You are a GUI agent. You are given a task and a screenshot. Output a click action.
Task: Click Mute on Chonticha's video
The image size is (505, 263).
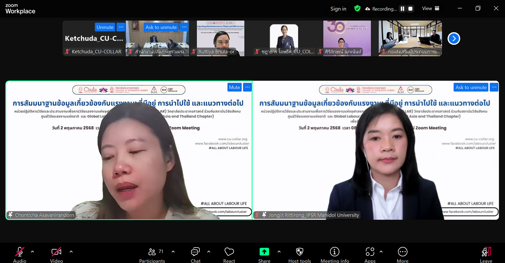(x=234, y=87)
